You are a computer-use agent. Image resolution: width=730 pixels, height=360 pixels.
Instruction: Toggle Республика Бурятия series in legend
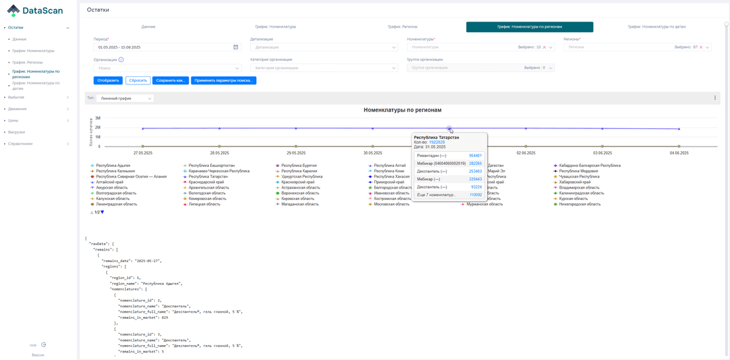[296, 165]
